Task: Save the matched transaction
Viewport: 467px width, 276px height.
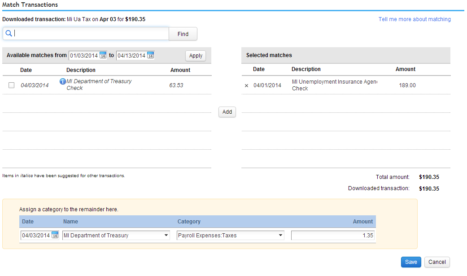Action: (x=411, y=262)
